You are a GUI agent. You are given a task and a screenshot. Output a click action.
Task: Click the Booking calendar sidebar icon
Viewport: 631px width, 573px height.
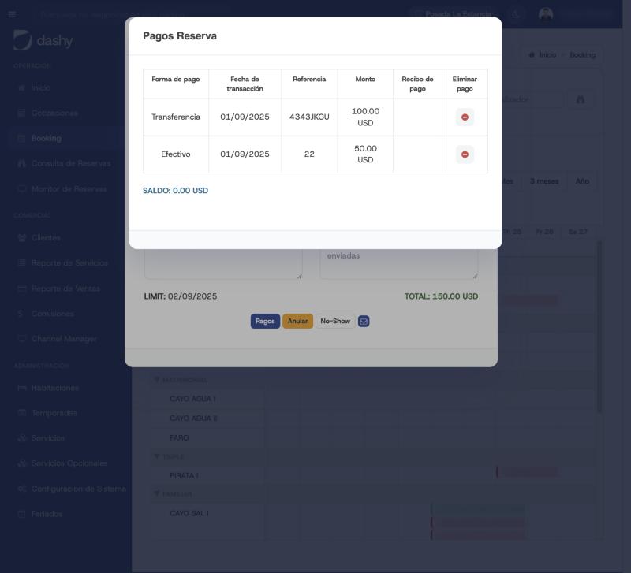coord(22,139)
